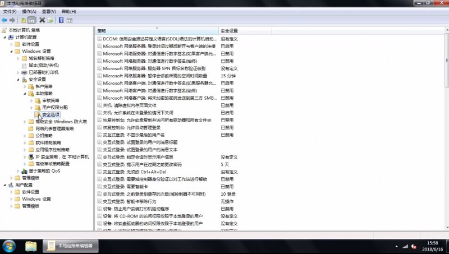
Task: Click the Back arrow toolbar icon
Action: 4,20
